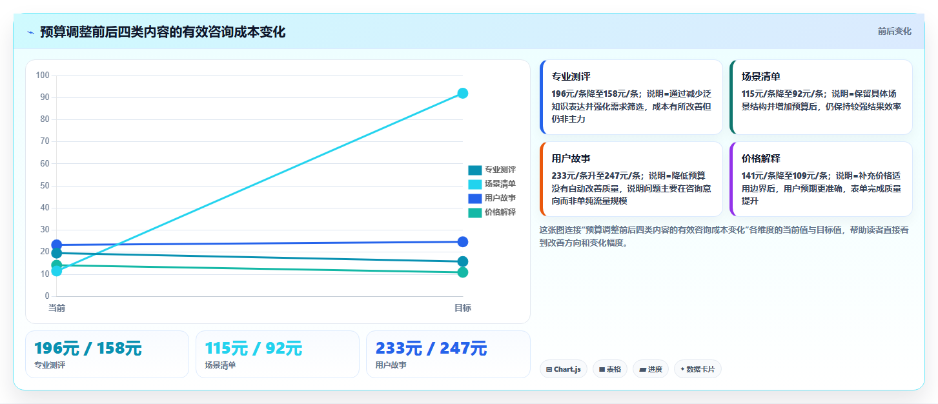
Task: Select the 233元 / 247元 stat card
Action: point(448,354)
